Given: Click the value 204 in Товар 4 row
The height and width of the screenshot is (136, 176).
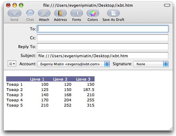Looking at the screenshot, I should [68, 100].
